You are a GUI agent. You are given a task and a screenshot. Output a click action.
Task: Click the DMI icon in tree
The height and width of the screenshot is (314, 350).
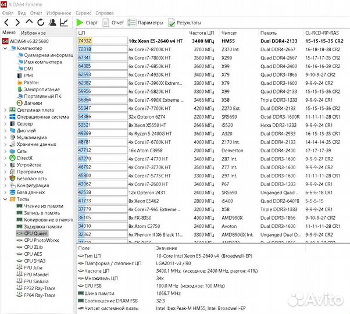click(x=20, y=69)
